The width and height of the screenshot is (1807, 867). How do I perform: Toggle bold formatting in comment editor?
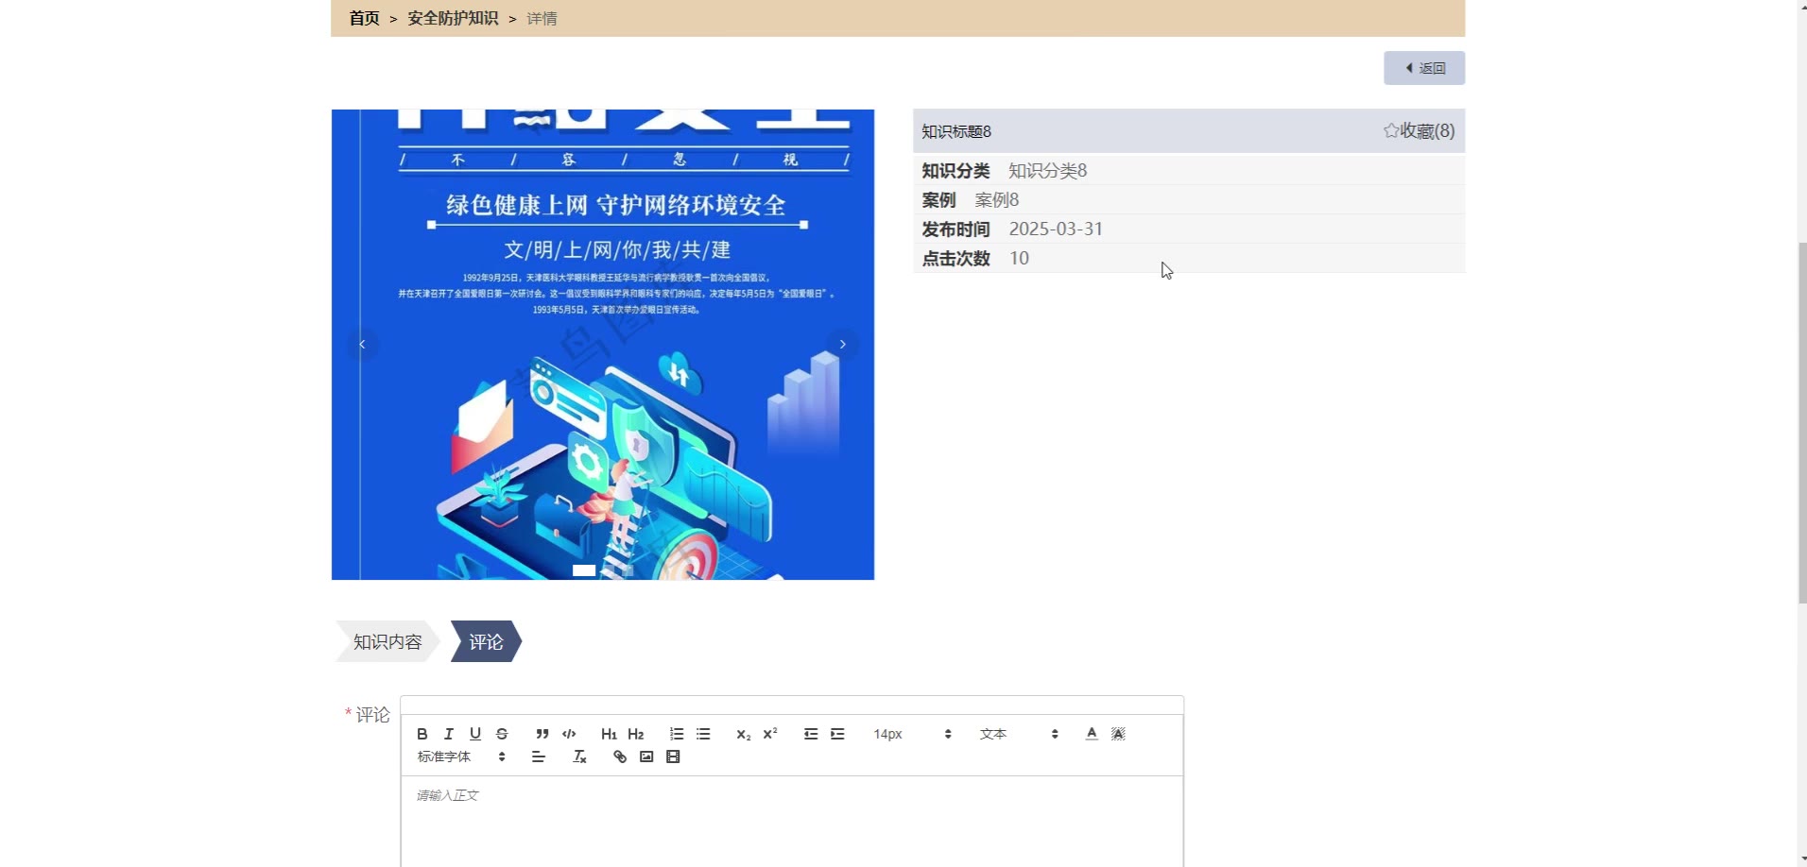click(422, 734)
